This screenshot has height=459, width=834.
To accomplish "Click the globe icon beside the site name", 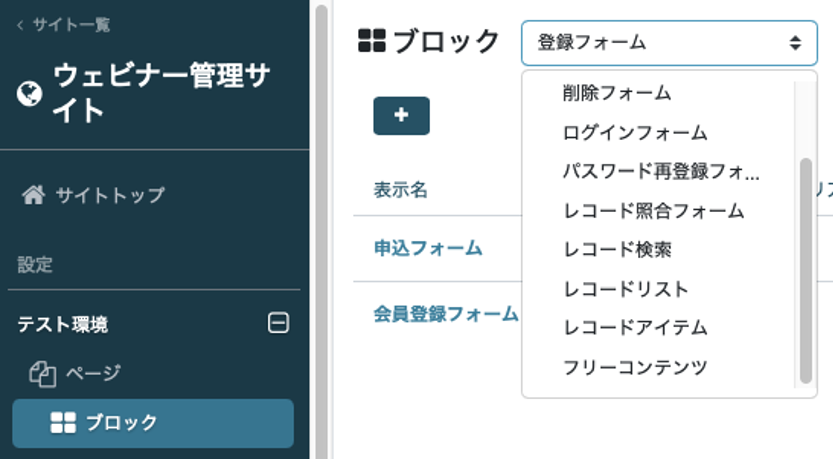I will point(29,93).
